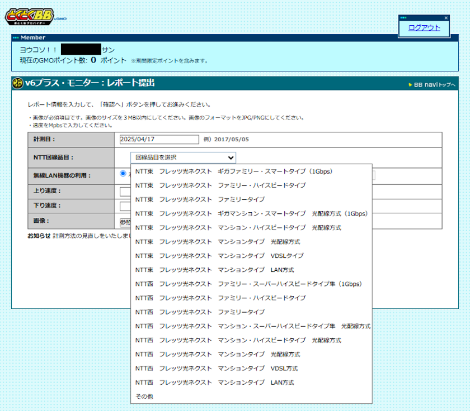Click the three-dot icon on the logout popup
The height and width of the screenshot is (411, 470).
pyautogui.click(x=404, y=16)
